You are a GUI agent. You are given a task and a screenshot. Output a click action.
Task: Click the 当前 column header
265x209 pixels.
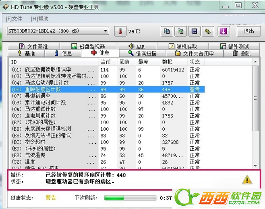click(x=108, y=62)
